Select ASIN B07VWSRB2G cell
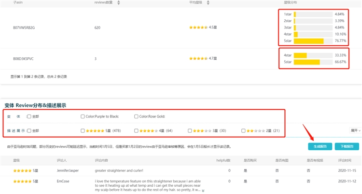 pos(24,27)
